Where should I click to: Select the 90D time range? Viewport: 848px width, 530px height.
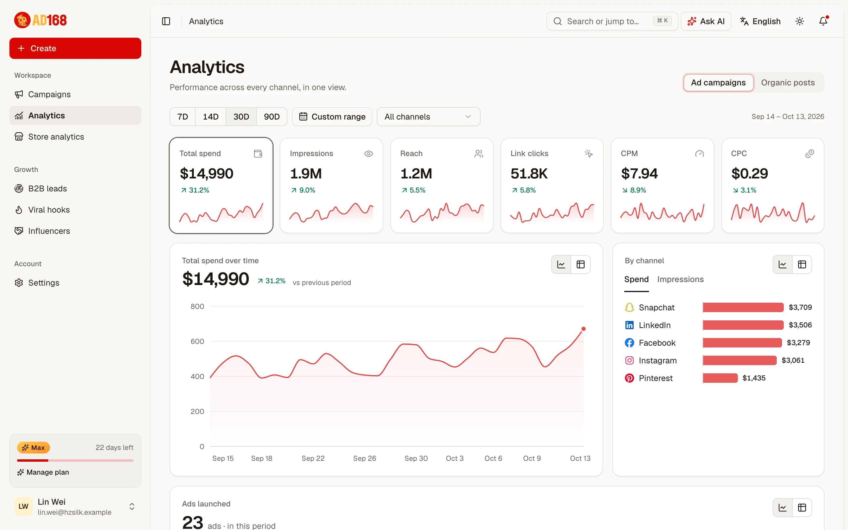click(271, 117)
